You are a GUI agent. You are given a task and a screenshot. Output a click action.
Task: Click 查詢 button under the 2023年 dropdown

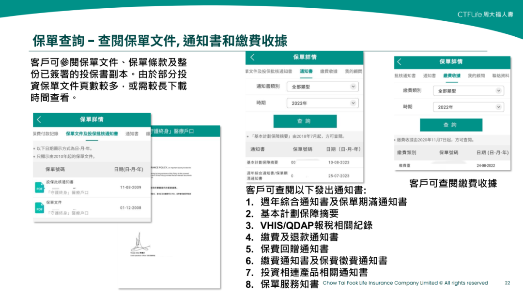(305, 121)
